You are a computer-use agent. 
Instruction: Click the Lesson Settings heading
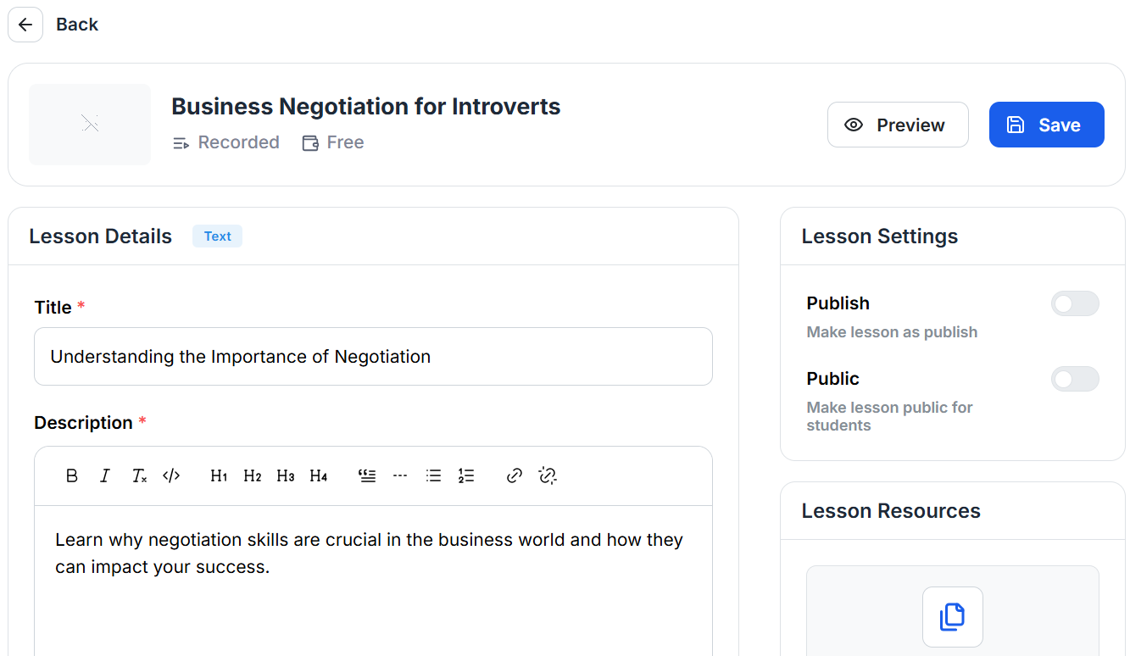(x=880, y=236)
